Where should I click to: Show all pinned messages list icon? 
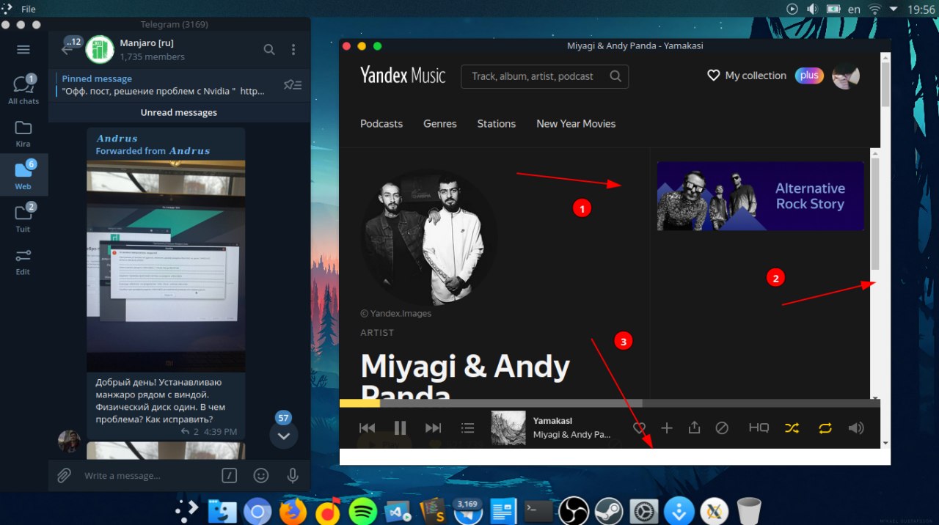coord(293,85)
